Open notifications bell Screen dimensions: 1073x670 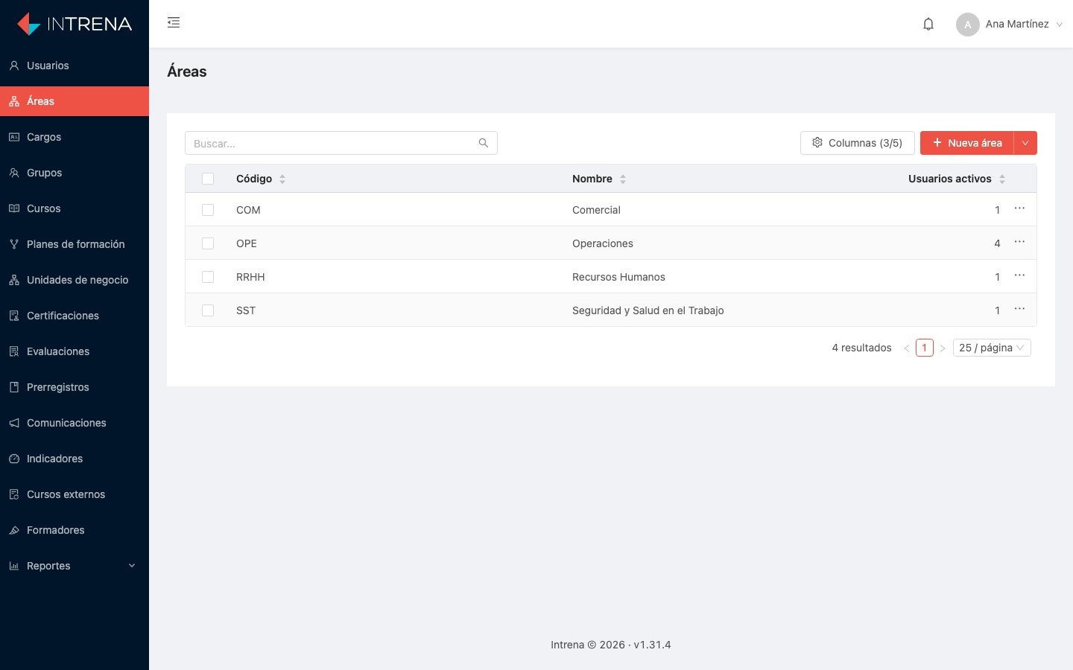928,24
